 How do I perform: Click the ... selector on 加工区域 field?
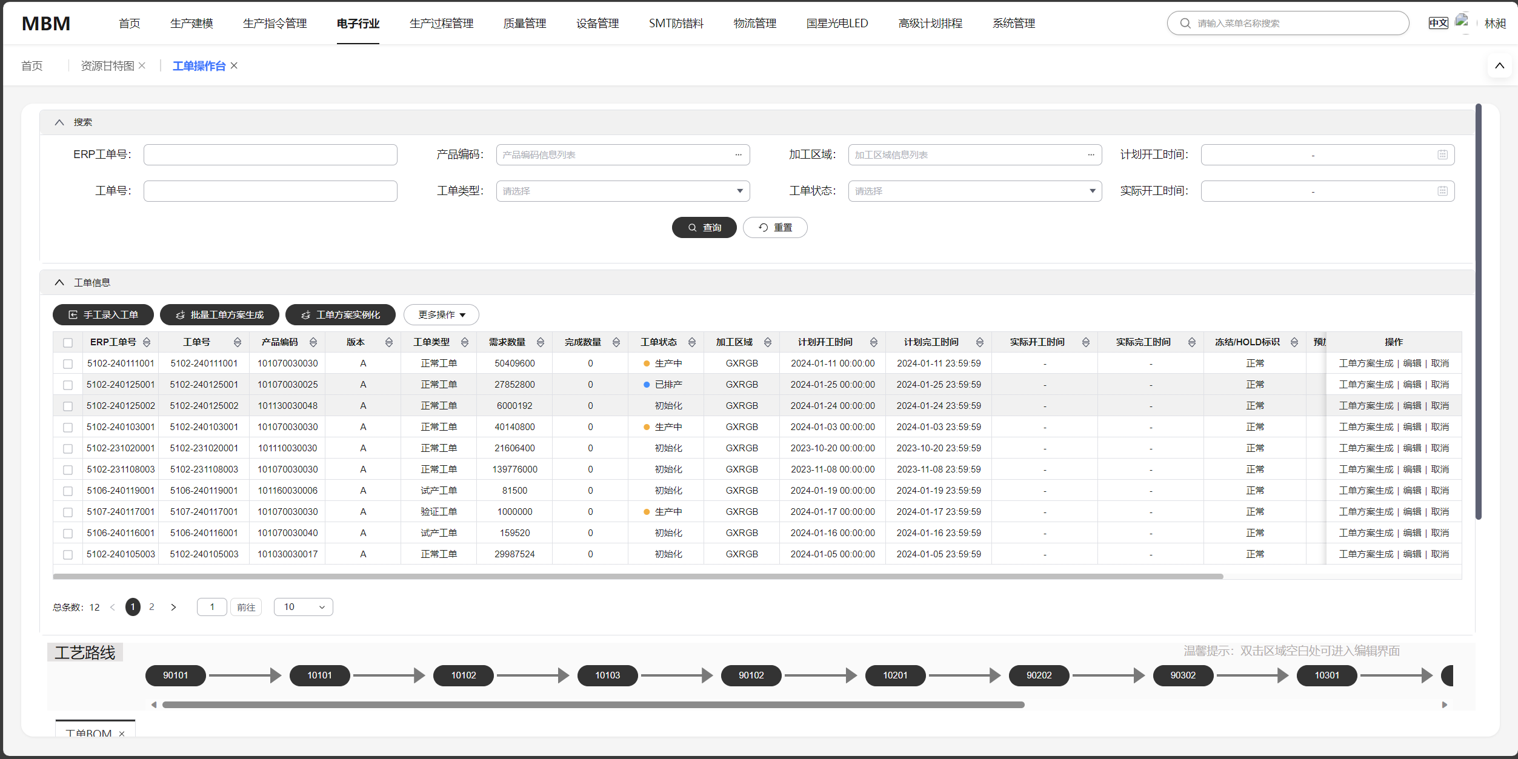(1091, 154)
